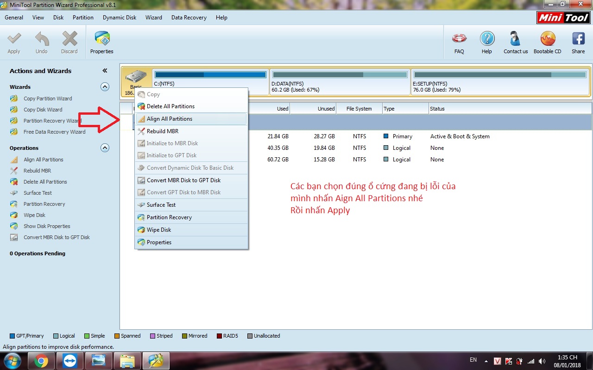Open the Data Recovery menu
This screenshot has width=593, height=370.
coord(189,18)
